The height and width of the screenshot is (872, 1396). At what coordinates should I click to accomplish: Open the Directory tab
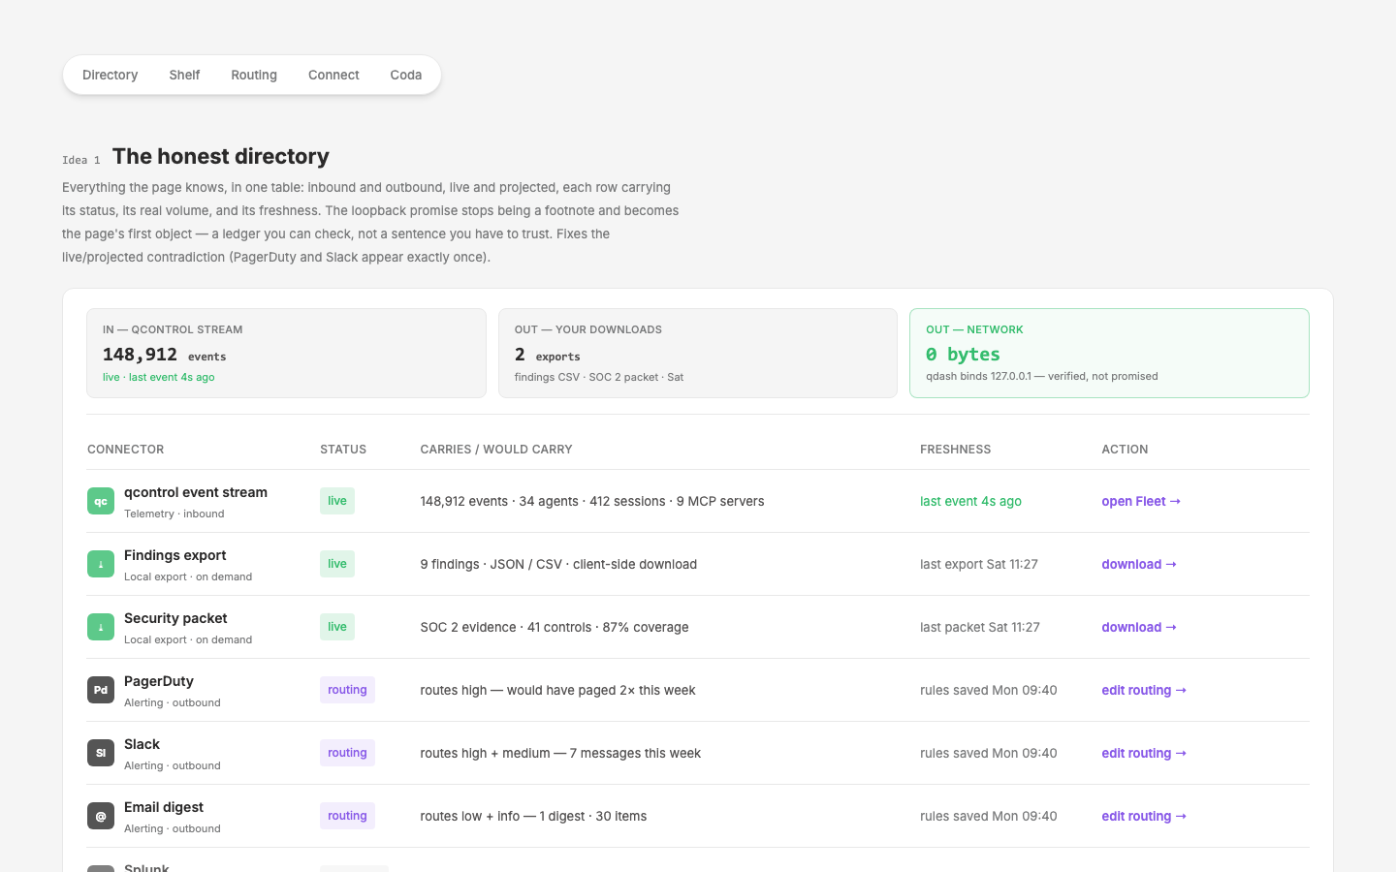111,75
